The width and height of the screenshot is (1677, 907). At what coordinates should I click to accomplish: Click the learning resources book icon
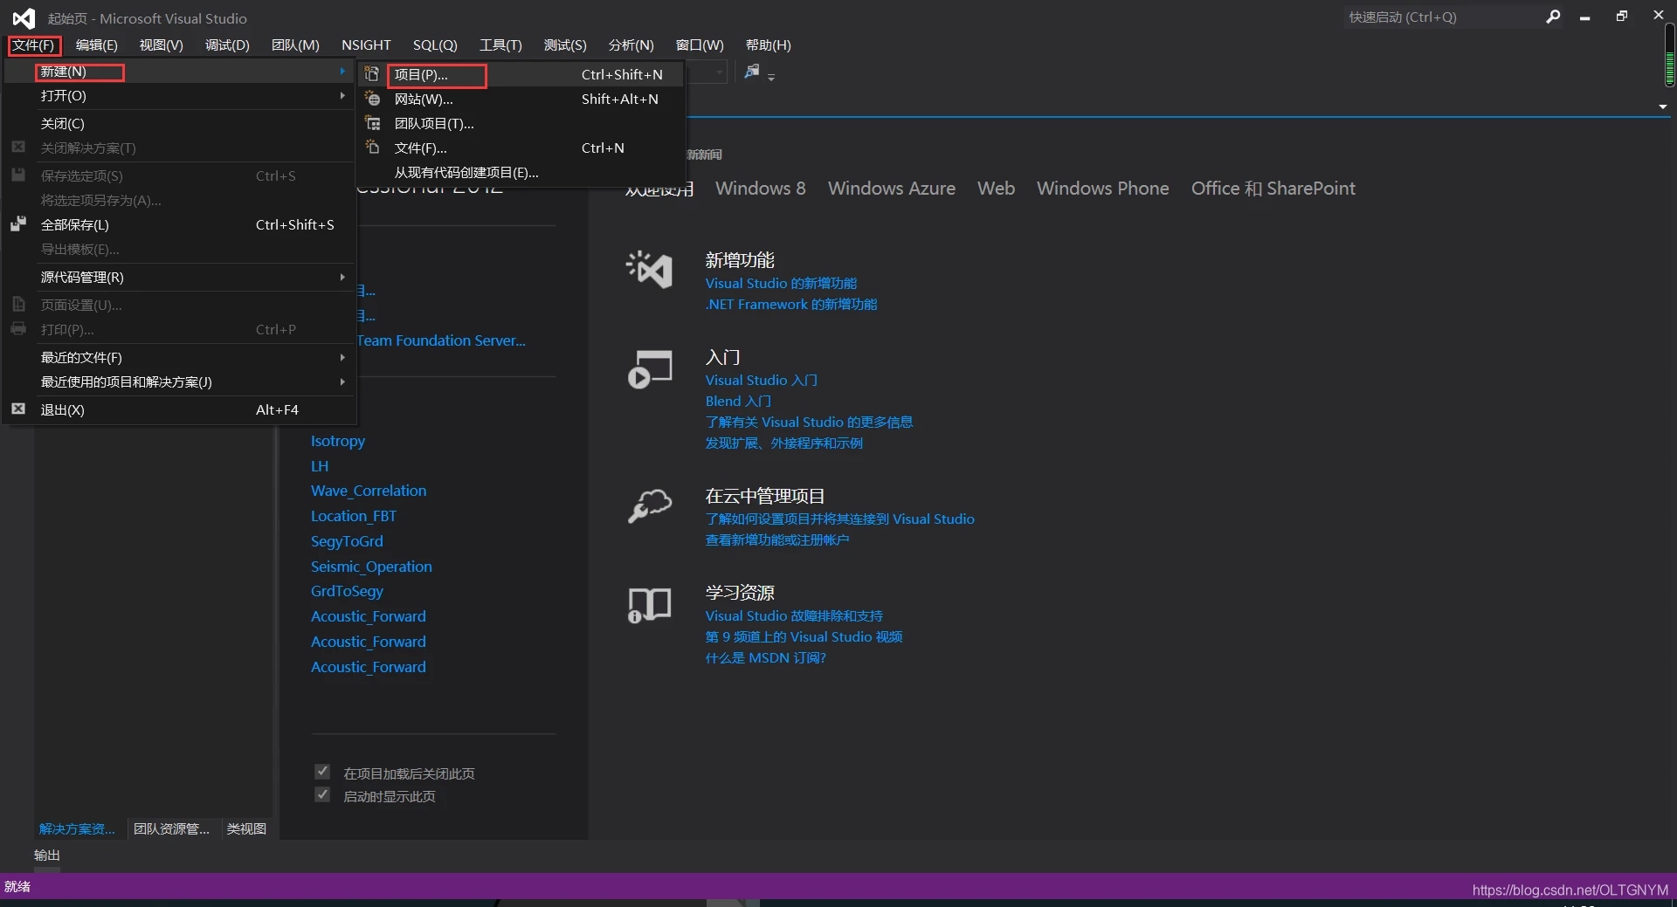pyautogui.click(x=650, y=605)
